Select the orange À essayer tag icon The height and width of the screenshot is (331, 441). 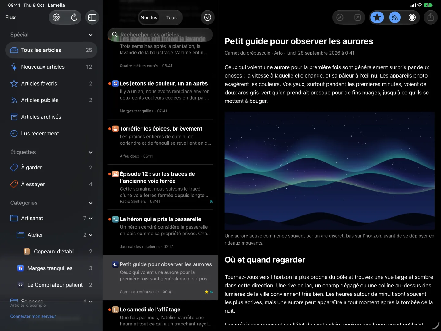pyautogui.click(x=14, y=184)
